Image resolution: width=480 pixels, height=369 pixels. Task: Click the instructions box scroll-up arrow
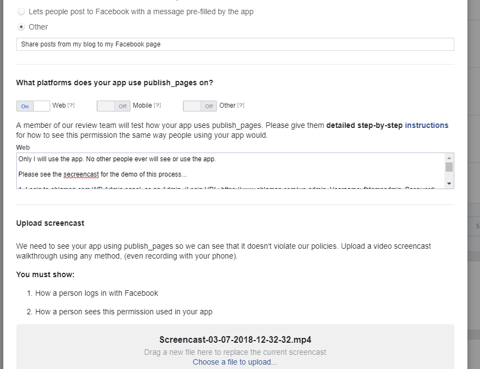coord(449,158)
